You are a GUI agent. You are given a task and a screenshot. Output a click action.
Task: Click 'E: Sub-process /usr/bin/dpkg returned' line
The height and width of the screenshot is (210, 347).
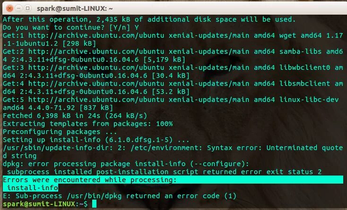(x=120, y=196)
